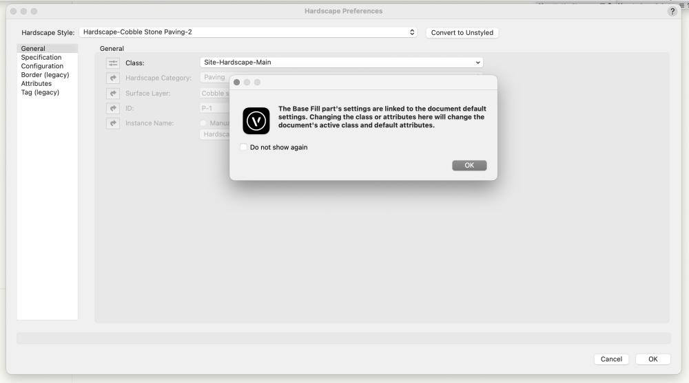Open the Hardscape Style dropdown
The height and width of the screenshot is (383, 689).
pos(248,32)
